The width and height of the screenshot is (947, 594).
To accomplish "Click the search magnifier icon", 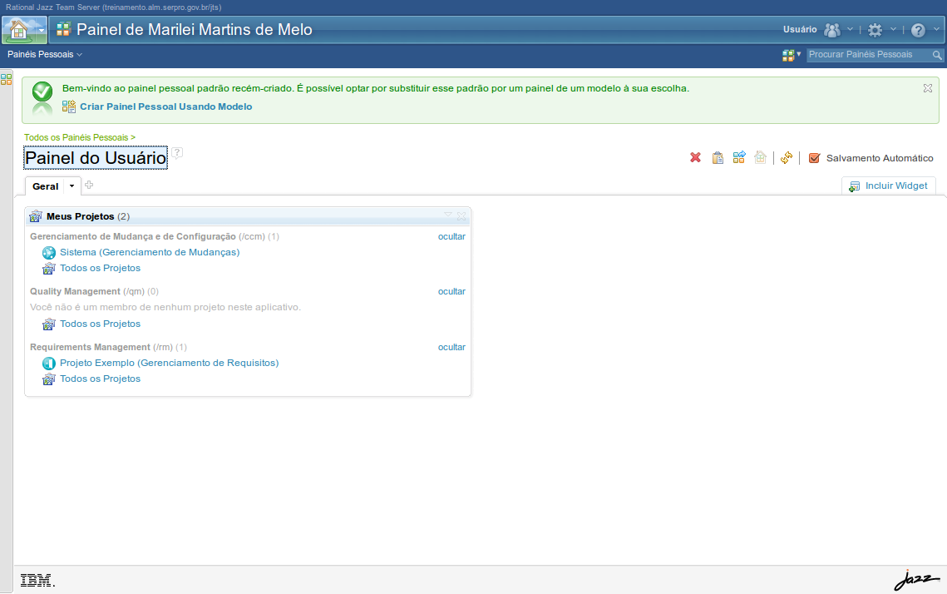I will (x=937, y=55).
